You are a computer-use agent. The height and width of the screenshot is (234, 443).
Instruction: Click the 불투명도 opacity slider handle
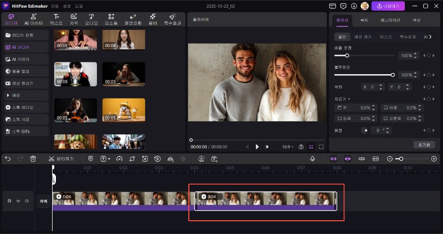393,75
